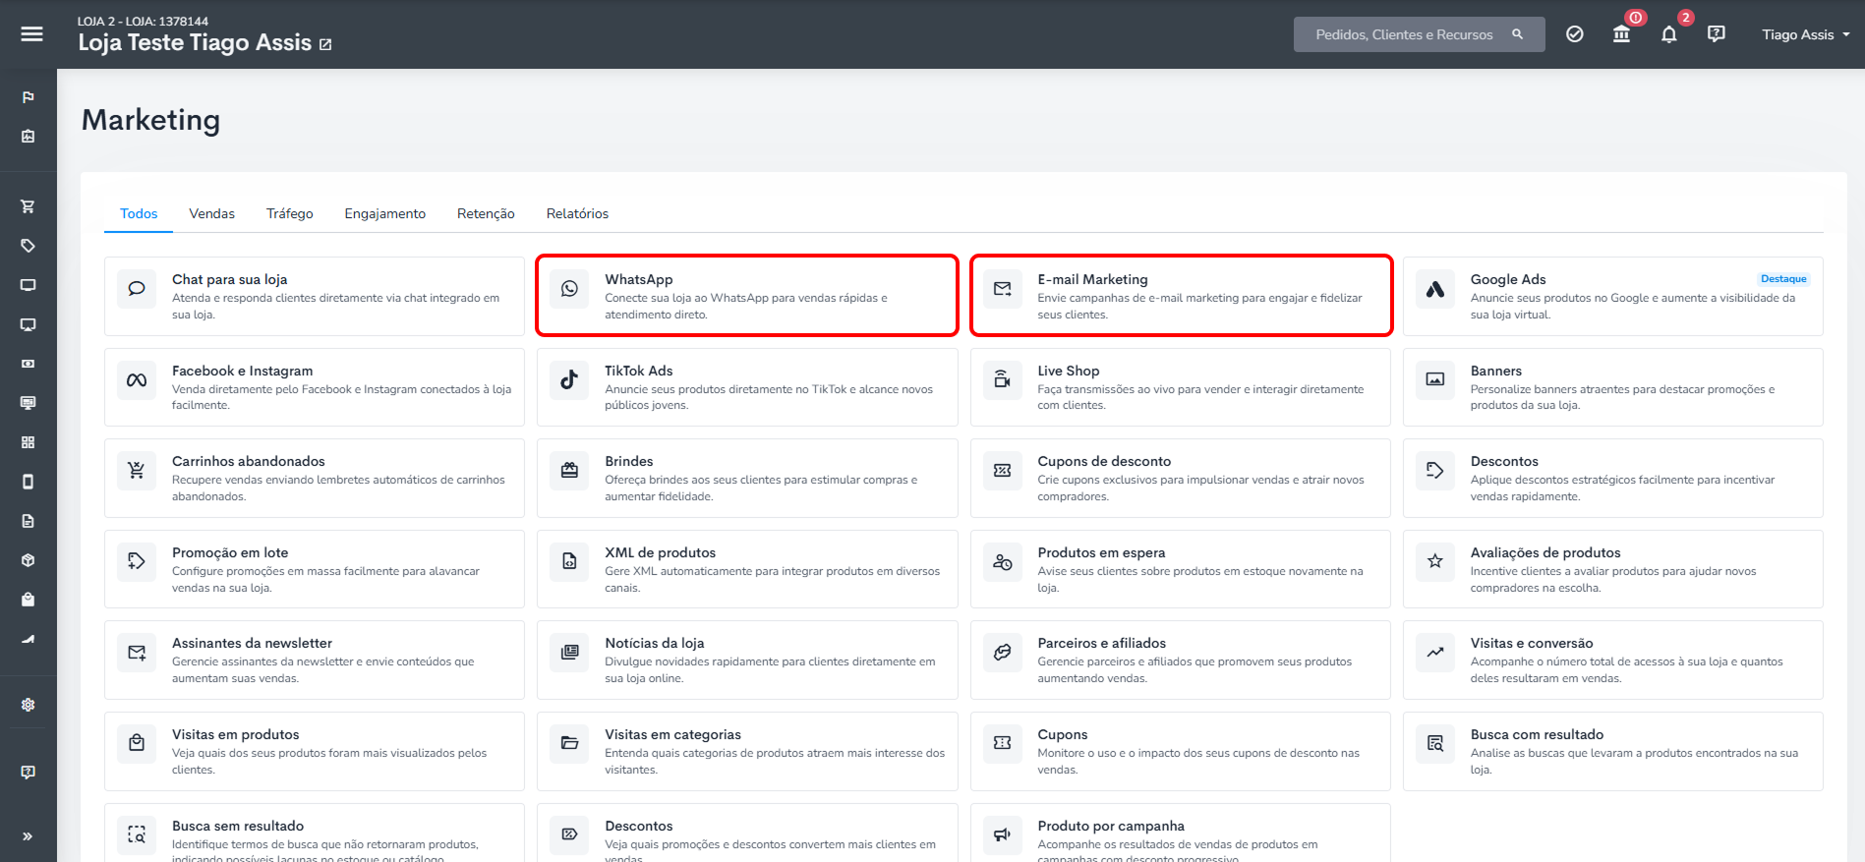Open external store link icon beside store name
The image size is (1865, 862).
pos(325,44)
